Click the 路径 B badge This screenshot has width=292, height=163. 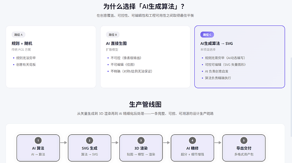coord(113,35)
